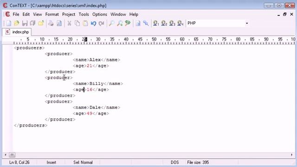Click the Find Next magnifier icon
297x167 pixels.
120,23
